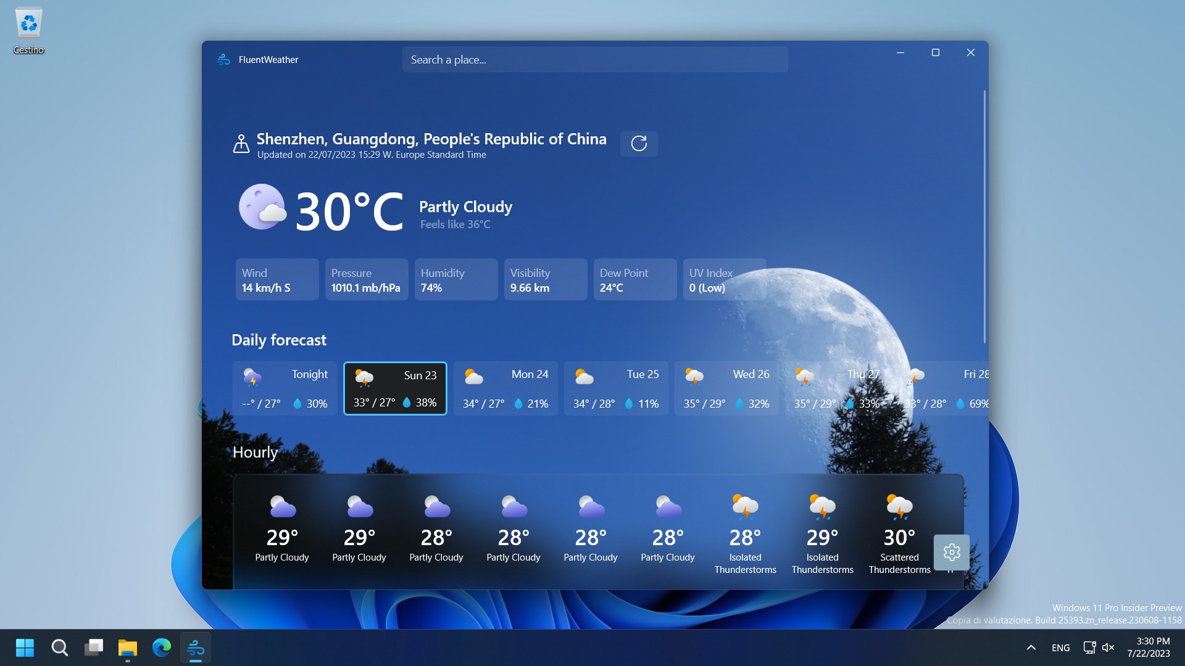Click the Partly Cloudy moon weather icon

[x=262, y=207]
